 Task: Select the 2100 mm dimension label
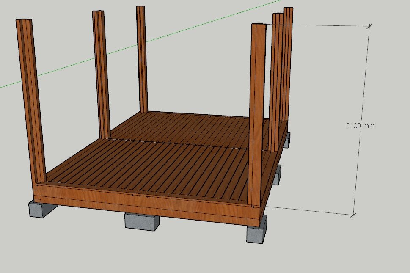tap(360, 126)
